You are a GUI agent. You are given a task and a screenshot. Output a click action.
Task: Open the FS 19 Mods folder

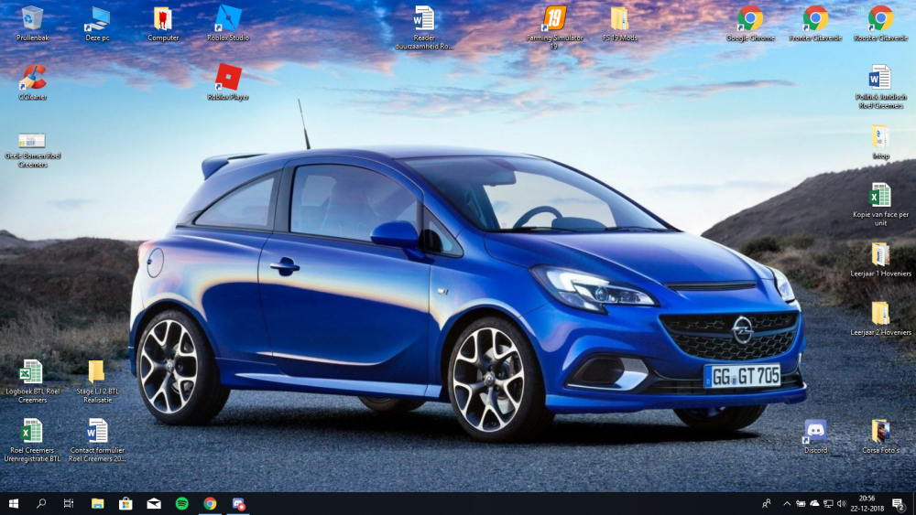coord(619,24)
